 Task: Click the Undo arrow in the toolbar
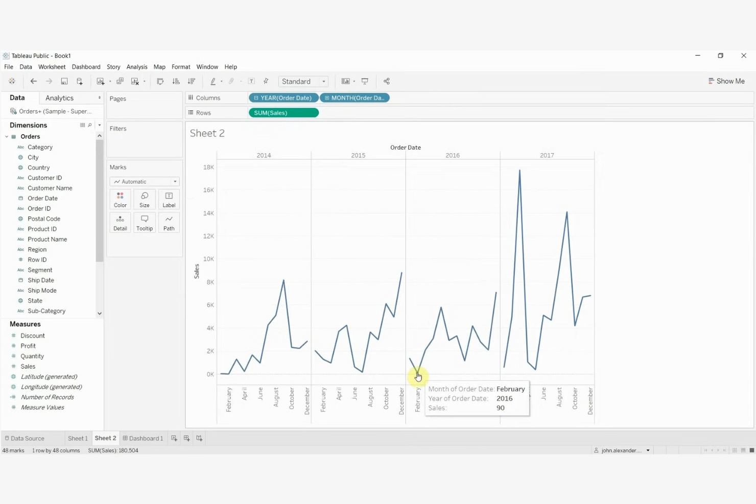coord(34,81)
